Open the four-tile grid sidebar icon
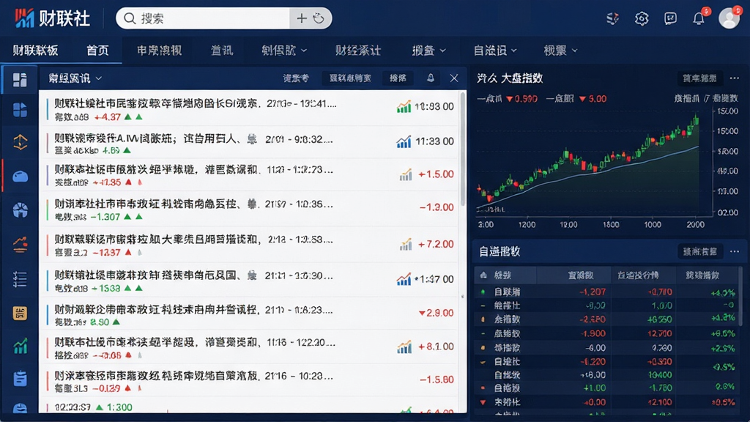This screenshot has width=750, height=422. point(20,111)
